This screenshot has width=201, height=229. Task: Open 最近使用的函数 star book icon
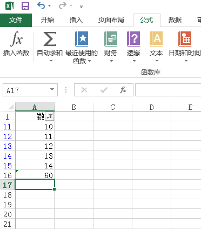[x=82, y=39]
